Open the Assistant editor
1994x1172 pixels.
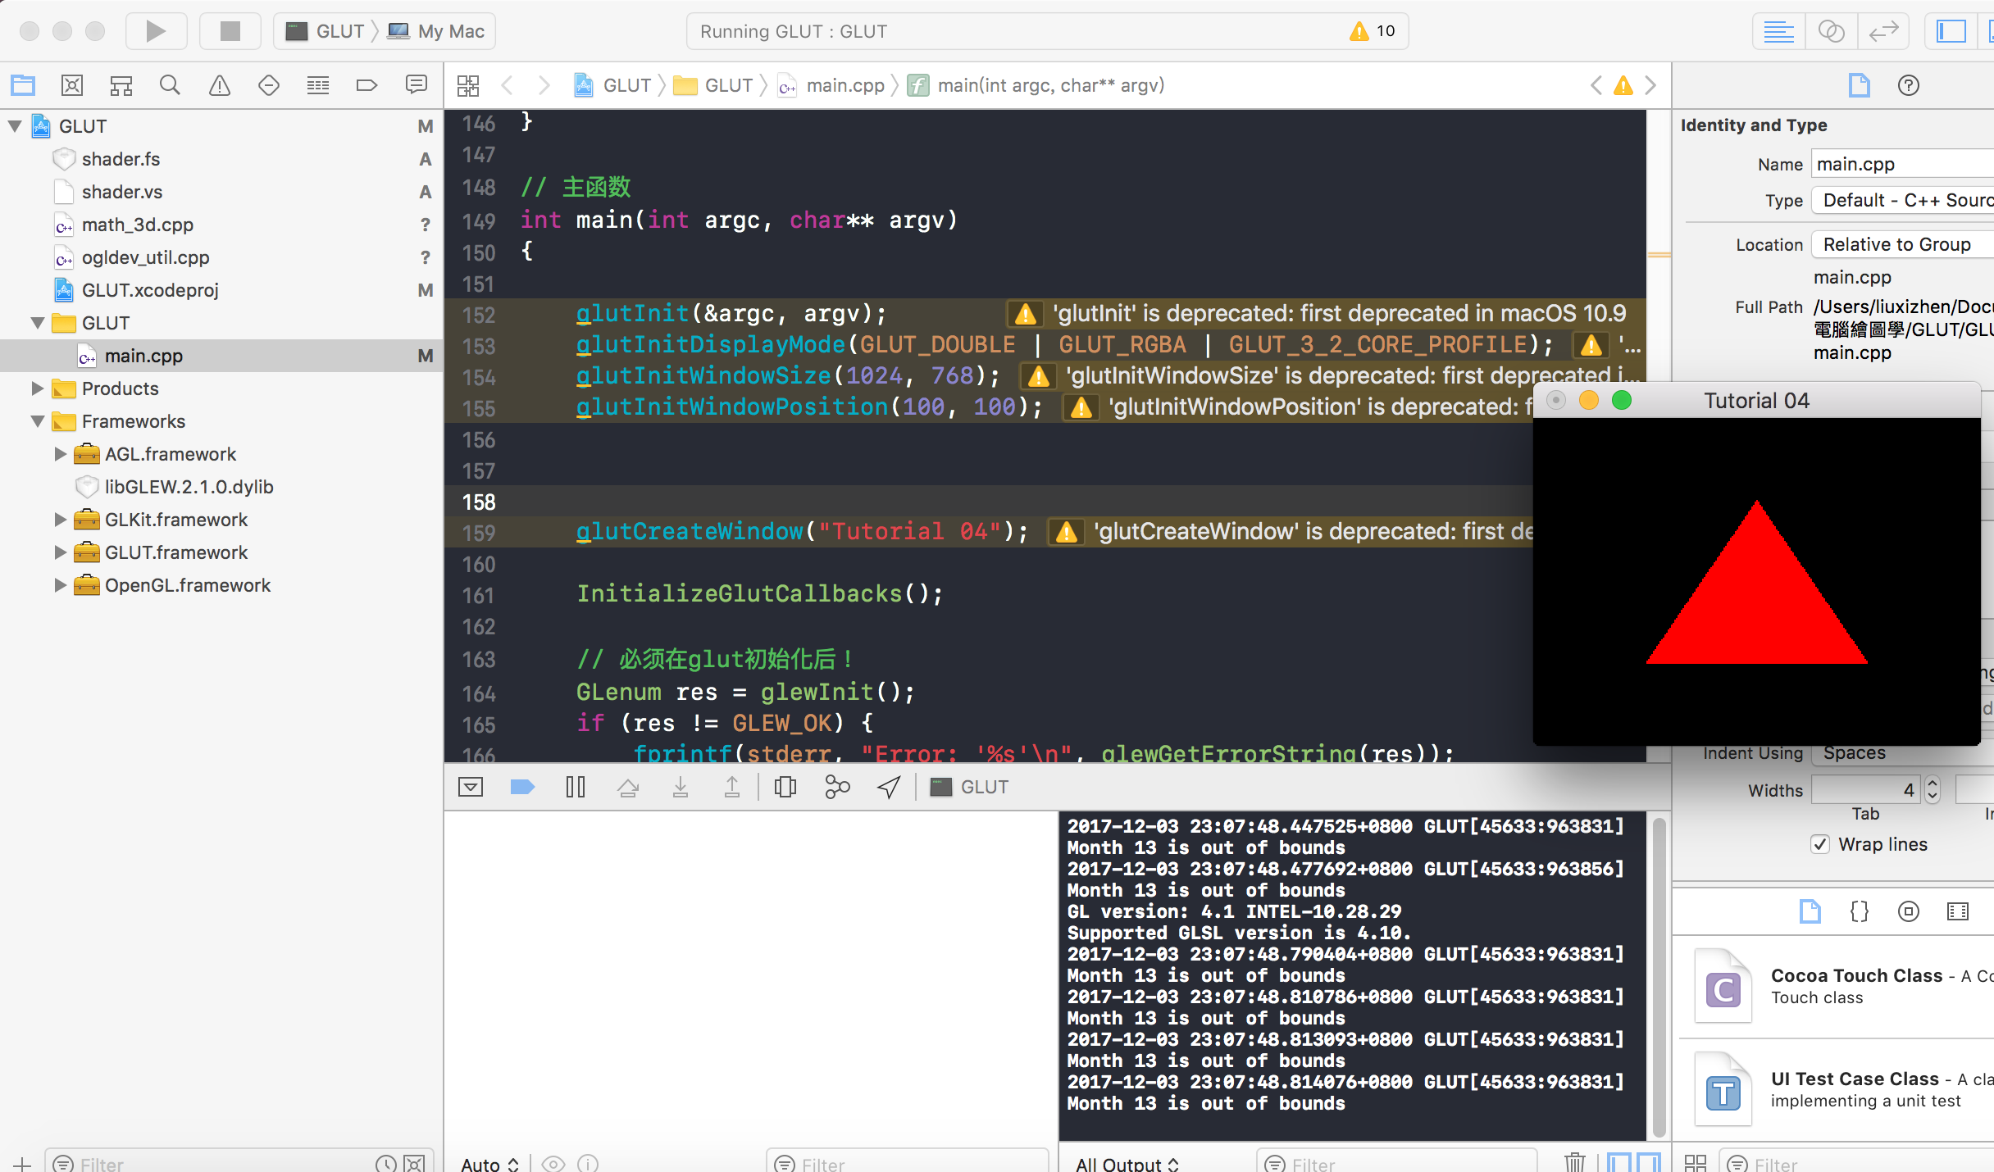(x=1831, y=31)
